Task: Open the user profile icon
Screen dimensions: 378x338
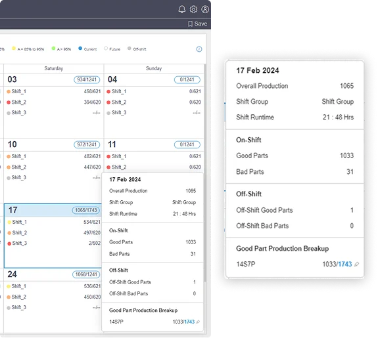Action: coord(205,9)
